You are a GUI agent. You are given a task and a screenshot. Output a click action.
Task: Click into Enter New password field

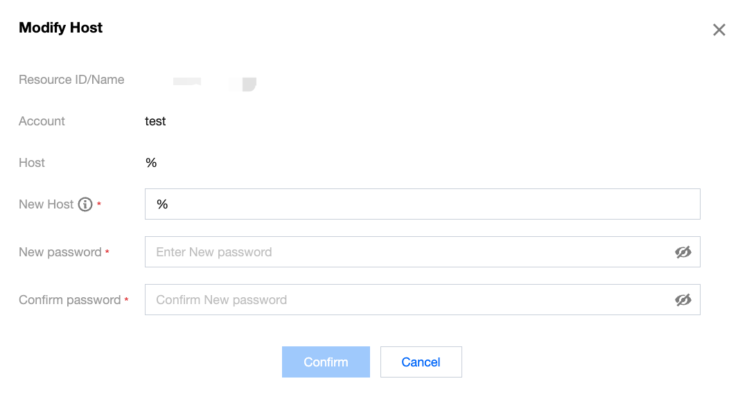pyautogui.click(x=409, y=252)
